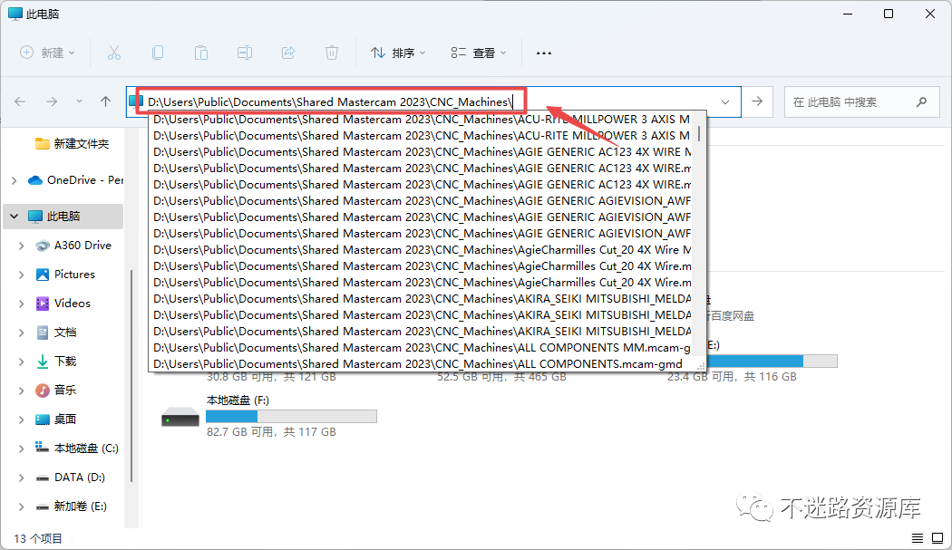The height and width of the screenshot is (550, 952).
Task: Click the Rename icon in toolbar
Action: coord(245,53)
